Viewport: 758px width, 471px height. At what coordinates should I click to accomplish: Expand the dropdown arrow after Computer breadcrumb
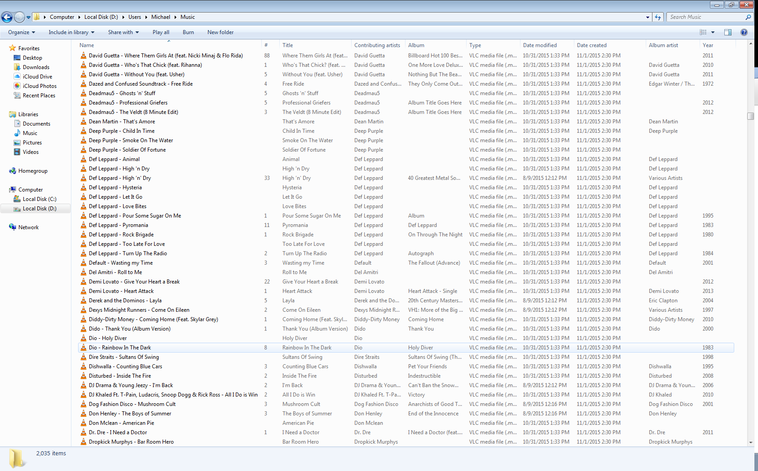coord(79,17)
